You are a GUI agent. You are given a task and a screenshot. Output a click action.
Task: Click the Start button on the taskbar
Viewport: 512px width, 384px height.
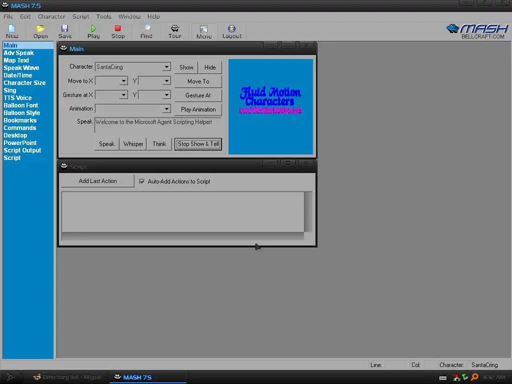(x=10, y=377)
